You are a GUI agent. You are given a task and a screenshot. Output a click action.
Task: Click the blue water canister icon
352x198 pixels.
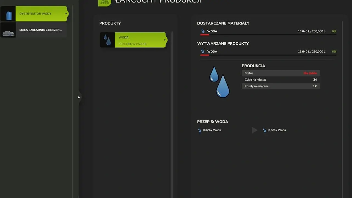pos(8,14)
